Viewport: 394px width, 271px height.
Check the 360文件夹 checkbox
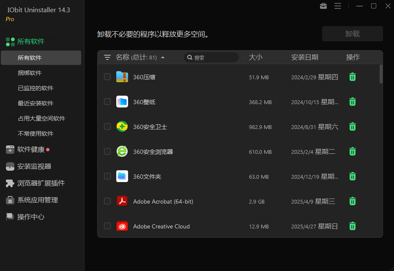point(107,176)
